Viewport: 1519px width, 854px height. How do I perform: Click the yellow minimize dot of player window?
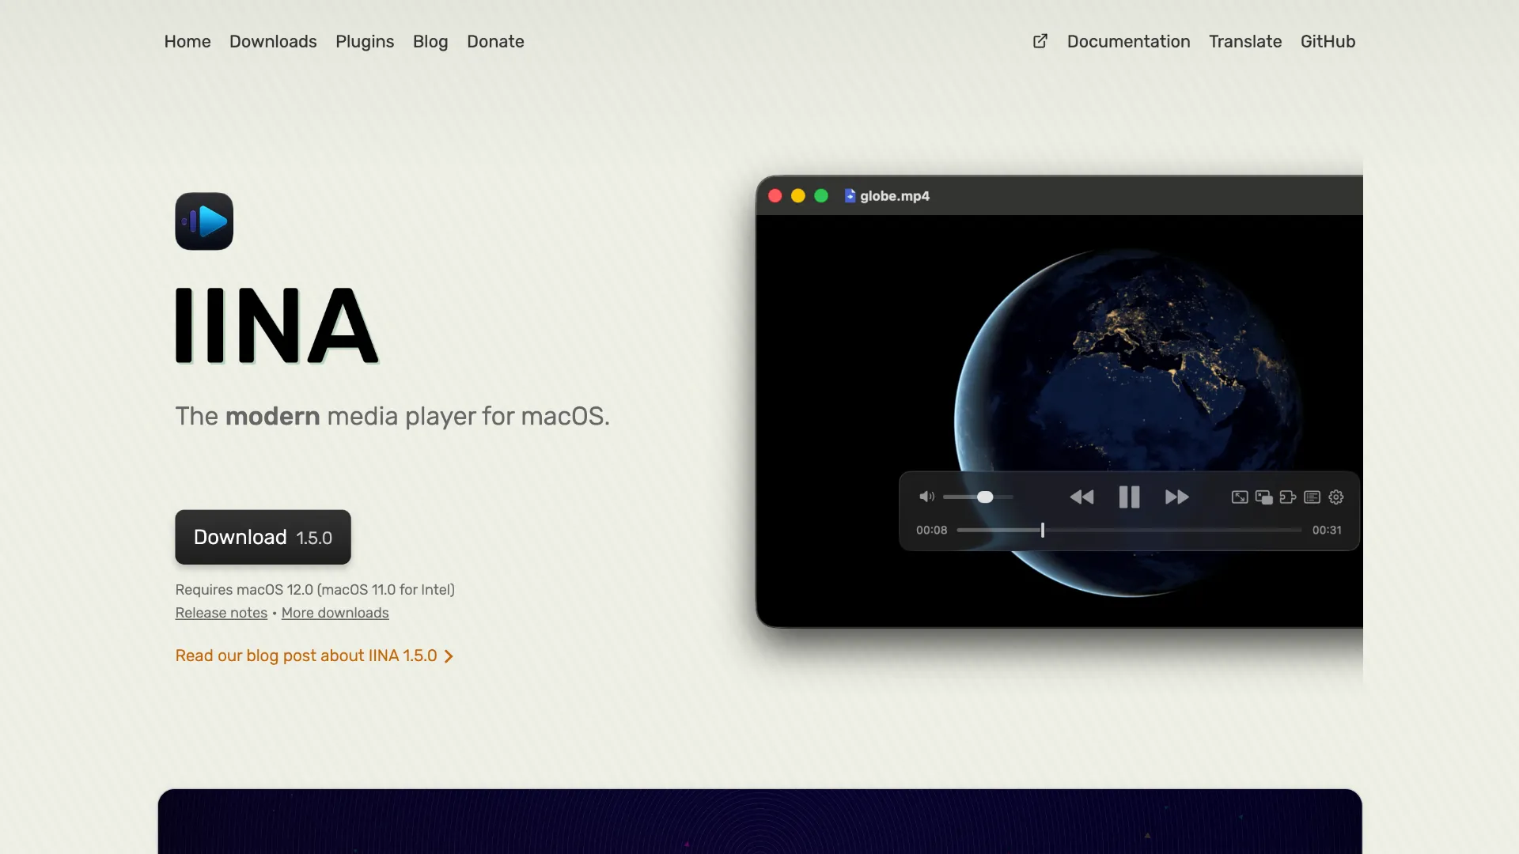coord(798,195)
